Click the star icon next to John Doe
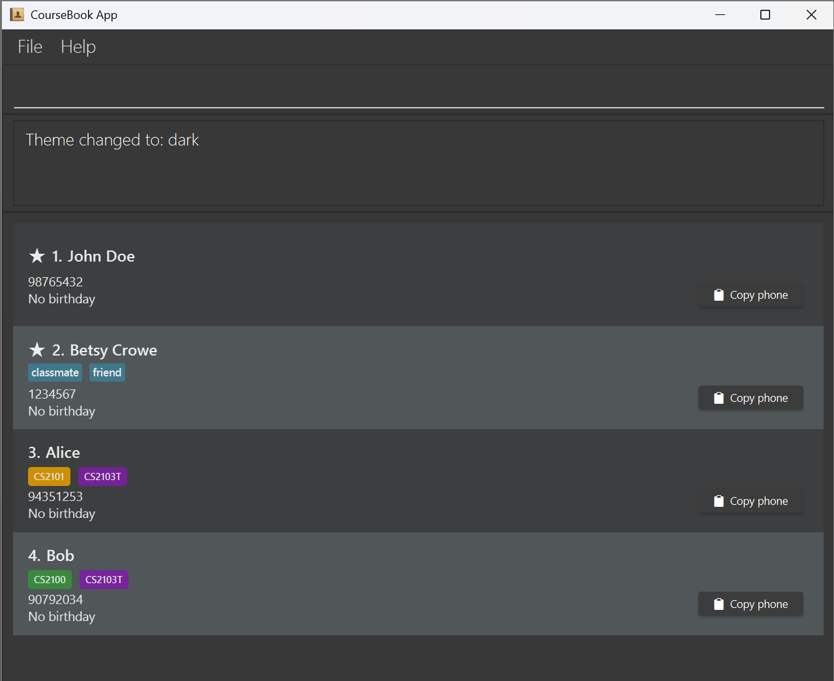The height and width of the screenshot is (681, 834). click(37, 256)
